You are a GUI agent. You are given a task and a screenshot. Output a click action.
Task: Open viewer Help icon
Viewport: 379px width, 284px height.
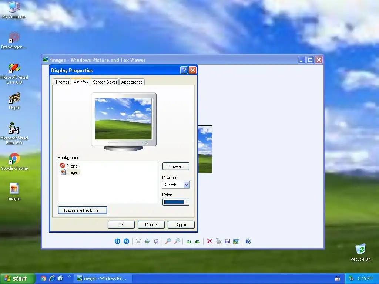tap(248, 241)
